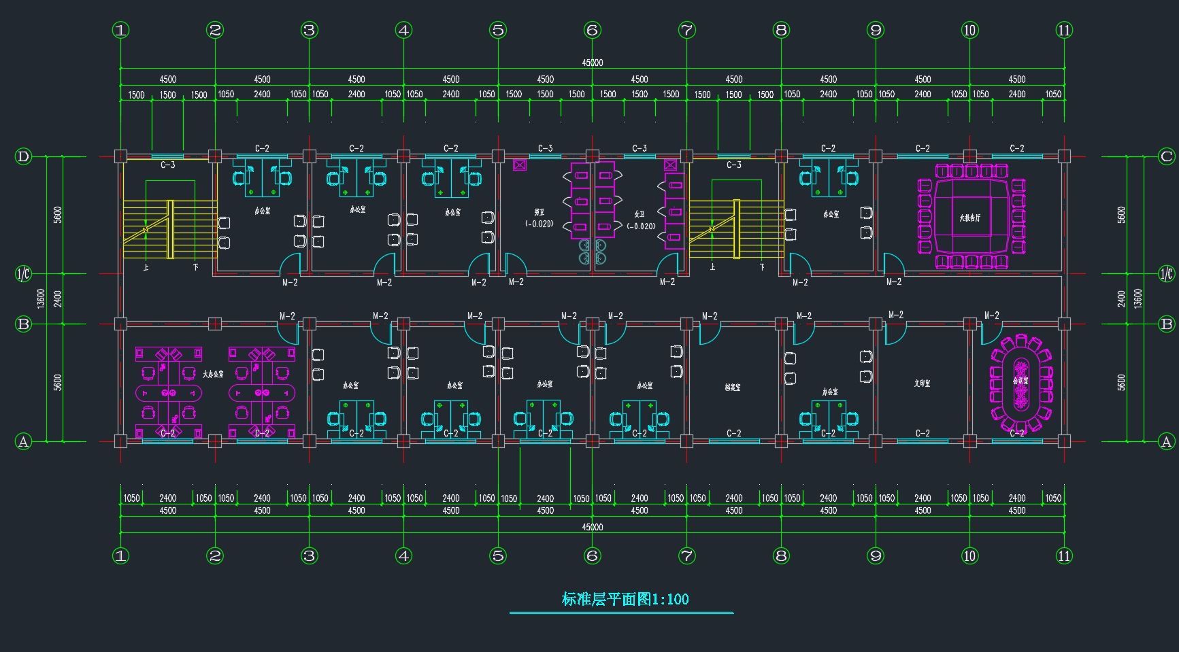1179x652 pixels.
Task: Click the magenta vent shaft box in 男卫
Action: tap(520, 165)
